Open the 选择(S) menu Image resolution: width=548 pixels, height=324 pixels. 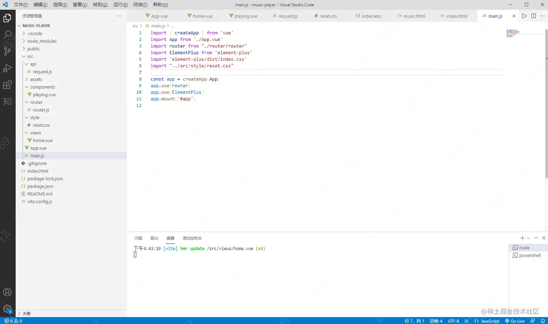[x=60, y=5]
